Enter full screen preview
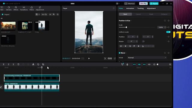 [115, 58]
